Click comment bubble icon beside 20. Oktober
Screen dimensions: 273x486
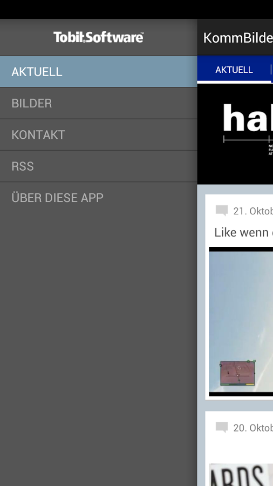click(222, 428)
